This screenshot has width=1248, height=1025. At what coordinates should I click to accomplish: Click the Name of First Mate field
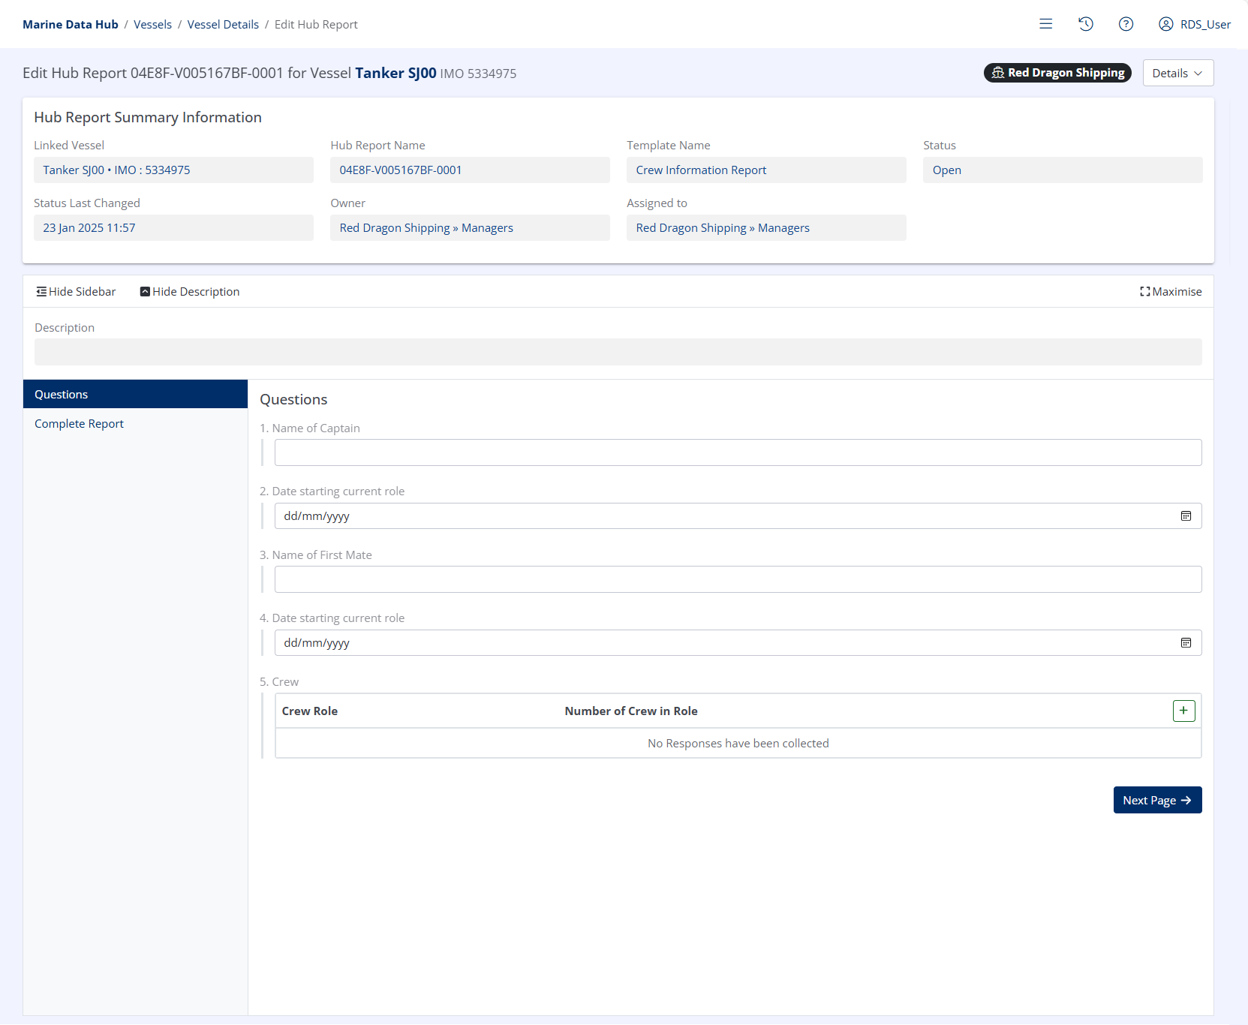click(x=738, y=579)
